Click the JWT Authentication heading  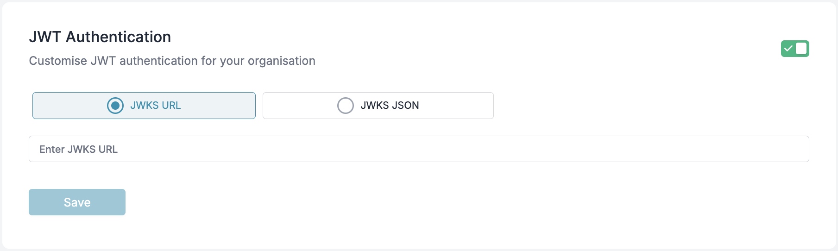coord(100,37)
